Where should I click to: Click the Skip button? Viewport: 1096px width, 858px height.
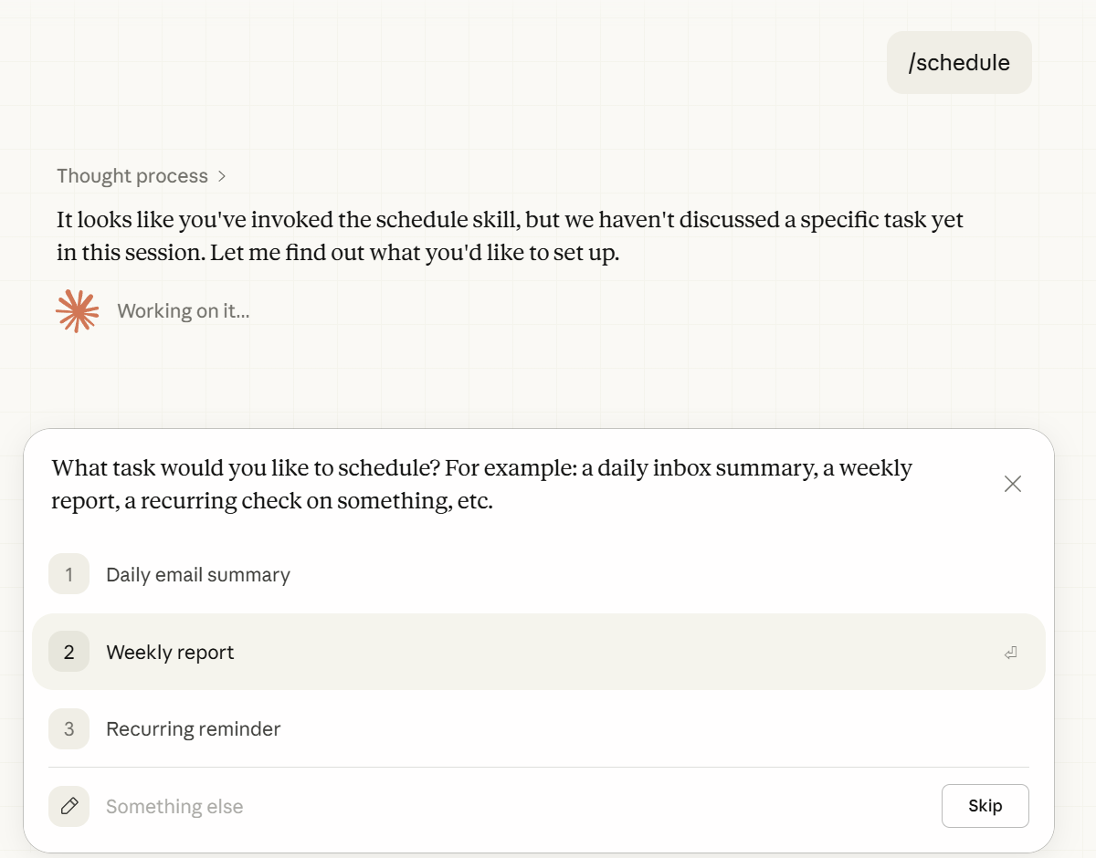tap(985, 805)
